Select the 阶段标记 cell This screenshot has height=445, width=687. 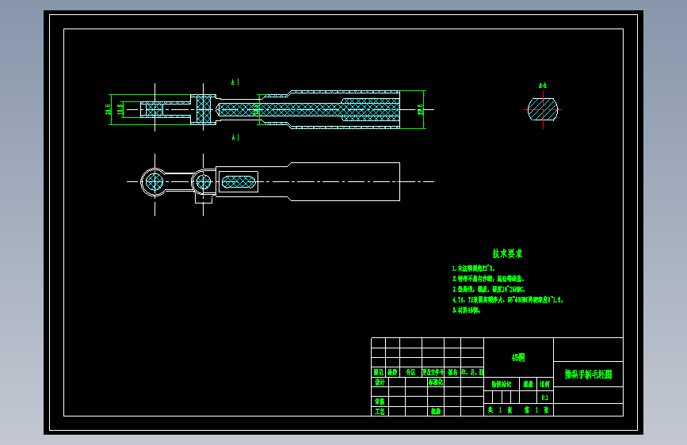point(502,384)
